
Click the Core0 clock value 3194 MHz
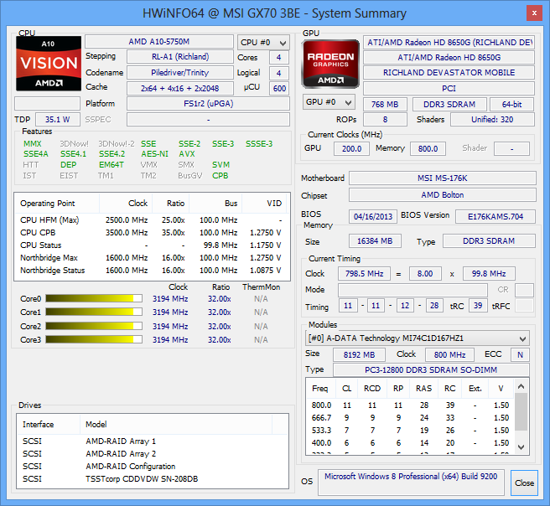170,298
